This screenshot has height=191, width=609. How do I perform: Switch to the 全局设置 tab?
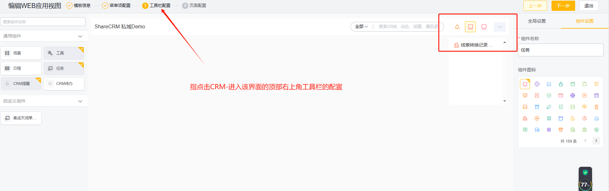click(x=537, y=21)
